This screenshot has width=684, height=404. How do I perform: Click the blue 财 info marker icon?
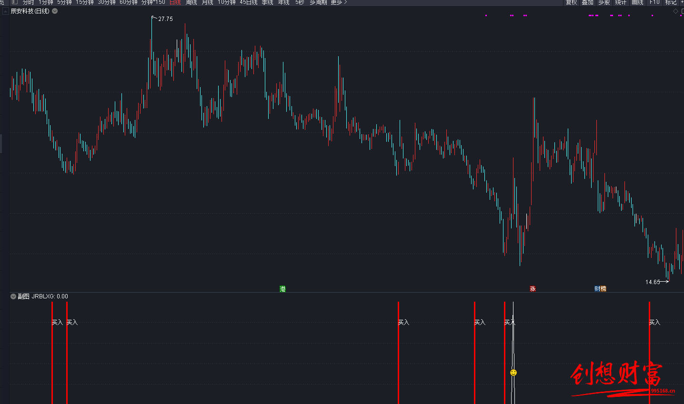pyautogui.click(x=597, y=289)
